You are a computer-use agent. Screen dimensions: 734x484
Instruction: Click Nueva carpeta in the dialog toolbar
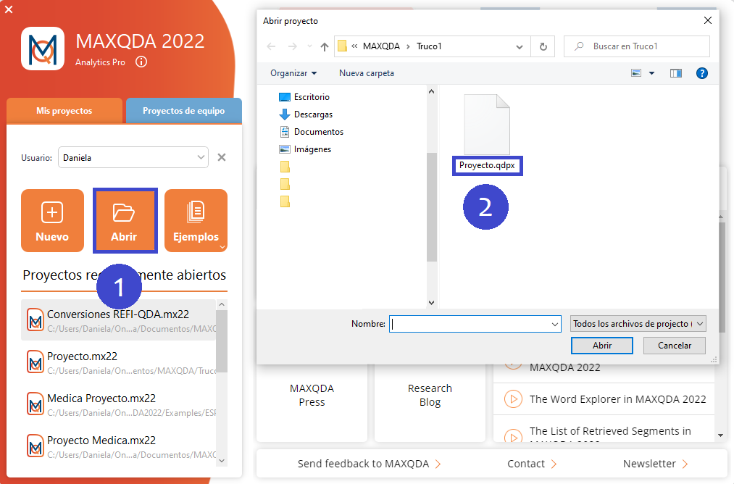point(367,73)
